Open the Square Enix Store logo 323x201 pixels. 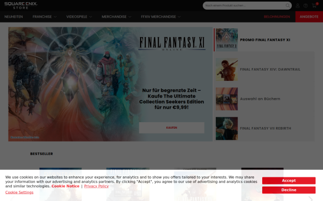[21, 5]
